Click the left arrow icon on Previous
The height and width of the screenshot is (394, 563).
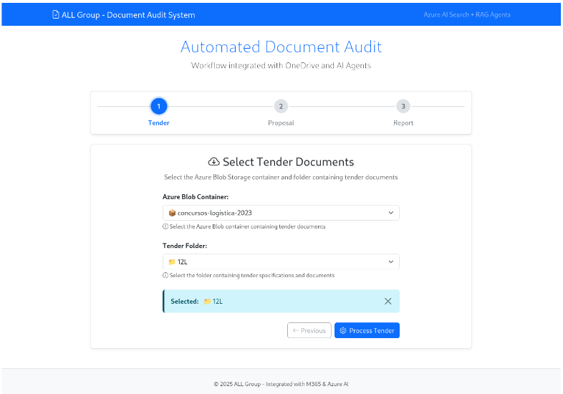tap(296, 330)
